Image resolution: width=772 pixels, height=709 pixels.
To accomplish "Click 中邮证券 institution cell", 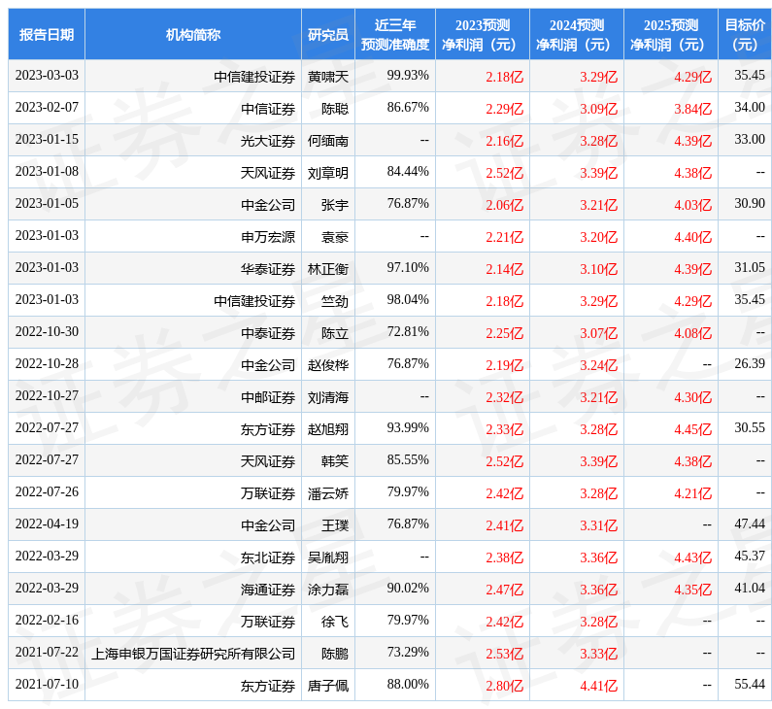I will click(x=268, y=397).
